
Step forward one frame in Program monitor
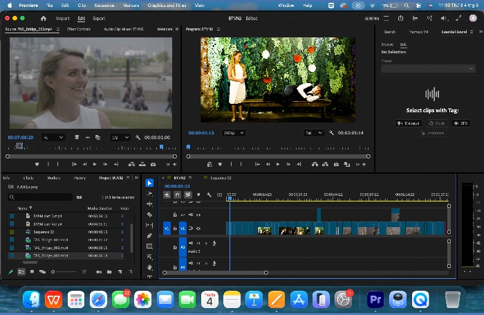point(288,165)
